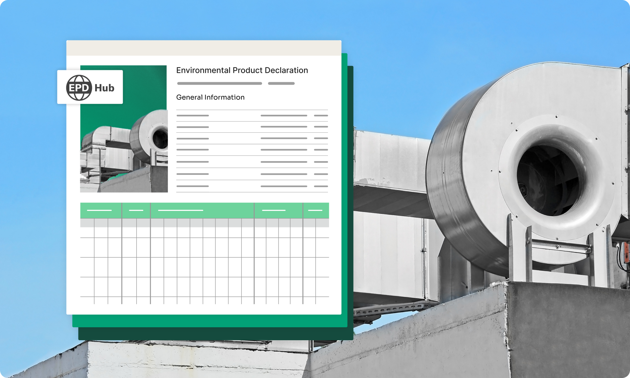Select the widest green header column
Image resolution: width=630 pixels, height=378 pixels.
tap(202, 210)
